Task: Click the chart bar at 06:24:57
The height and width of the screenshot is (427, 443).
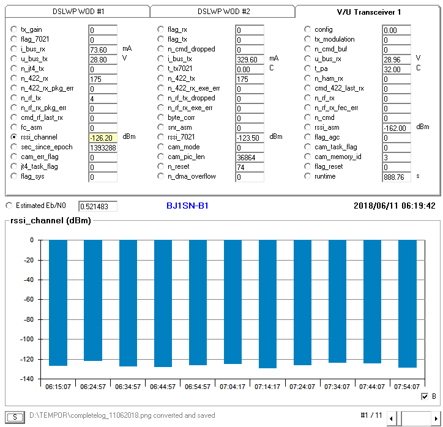Action: pyautogui.click(x=93, y=300)
